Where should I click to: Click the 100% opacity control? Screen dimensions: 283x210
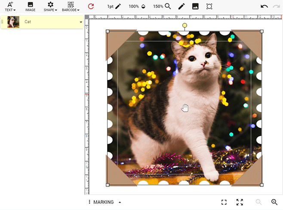pos(137,6)
